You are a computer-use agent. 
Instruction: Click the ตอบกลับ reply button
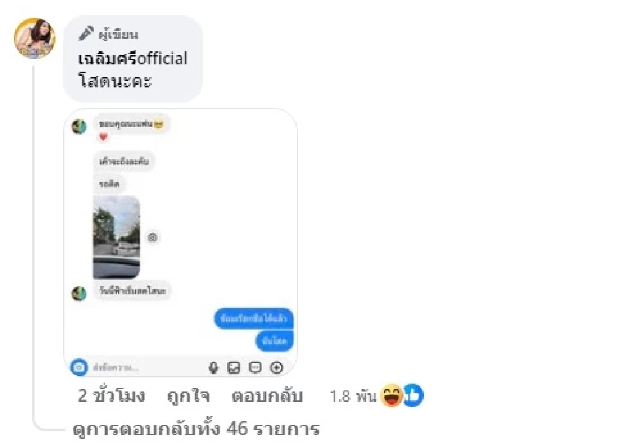(x=267, y=396)
